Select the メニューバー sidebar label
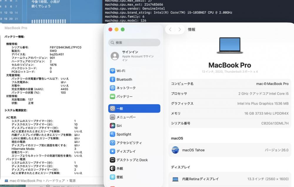The width and height of the screenshot is (294, 187). [x=126, y=117]
